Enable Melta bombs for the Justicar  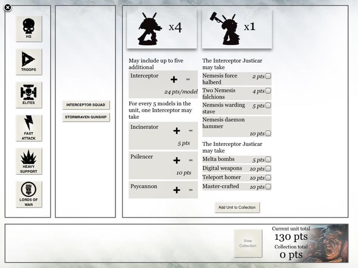268,160
